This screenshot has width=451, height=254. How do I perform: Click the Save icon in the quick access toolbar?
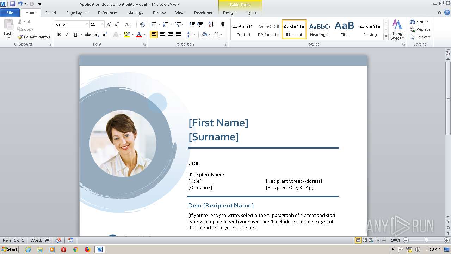click(x=13, y=4)
